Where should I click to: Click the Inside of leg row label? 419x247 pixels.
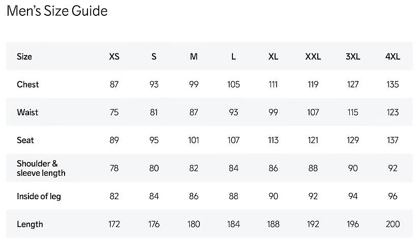pos(39,196)
